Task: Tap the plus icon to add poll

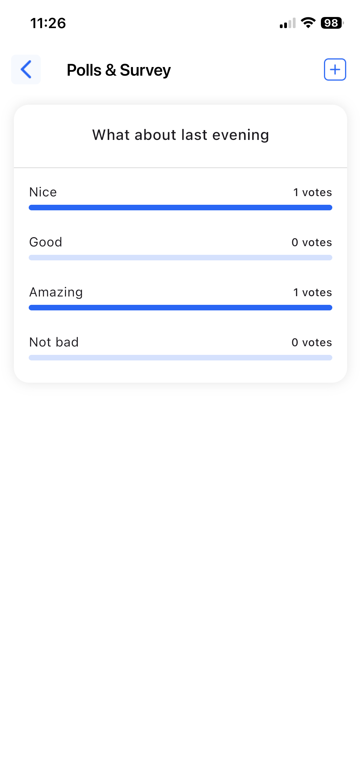Action: click(x=335, y=69)
